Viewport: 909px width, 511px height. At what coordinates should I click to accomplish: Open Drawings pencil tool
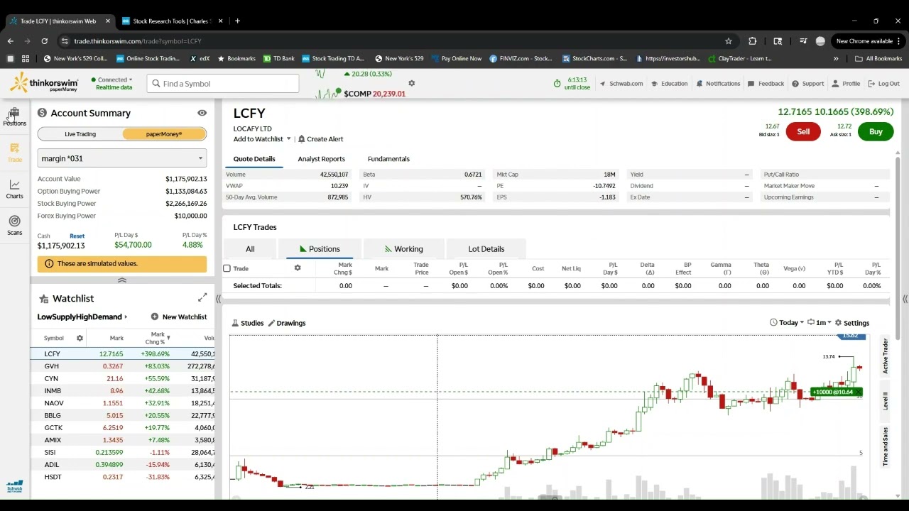click(x=287, y=323)
